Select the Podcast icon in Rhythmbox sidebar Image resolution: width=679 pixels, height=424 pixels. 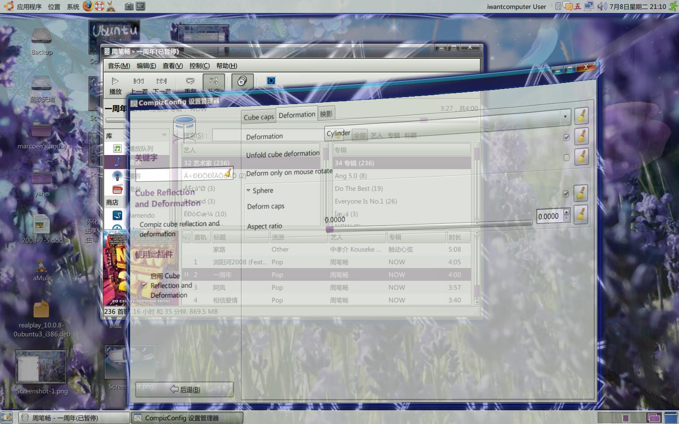point(117,176)
